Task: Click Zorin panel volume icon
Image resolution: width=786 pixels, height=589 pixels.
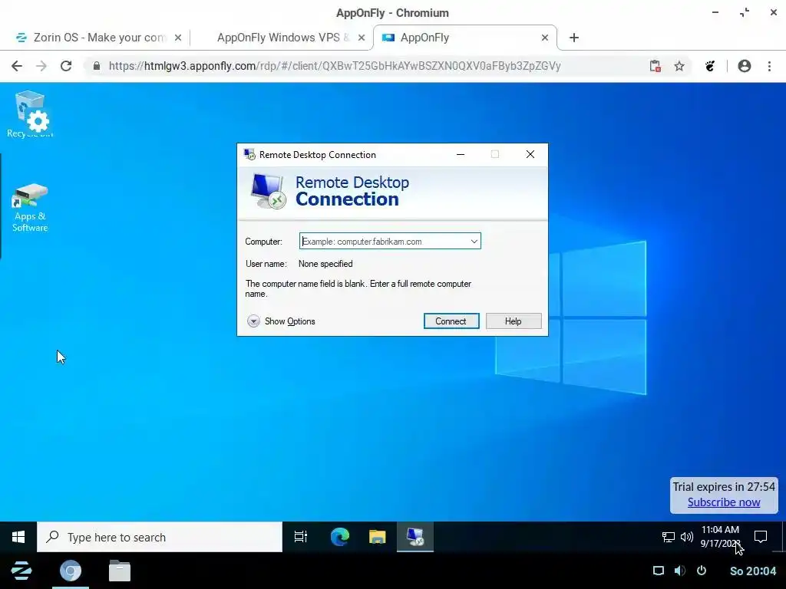Action: click(680, 571)
